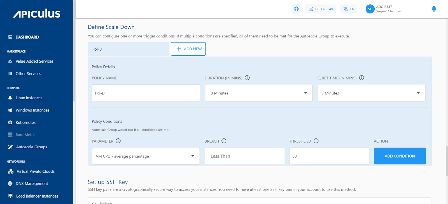Open the support lifebuoy icon
The image size is (448, 204).
point(296,9)
